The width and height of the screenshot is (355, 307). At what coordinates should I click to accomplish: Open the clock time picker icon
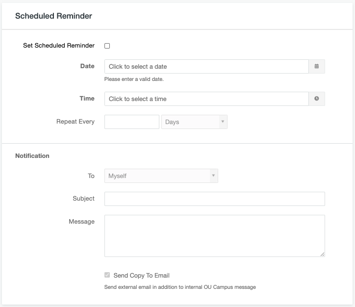[317, 99]
